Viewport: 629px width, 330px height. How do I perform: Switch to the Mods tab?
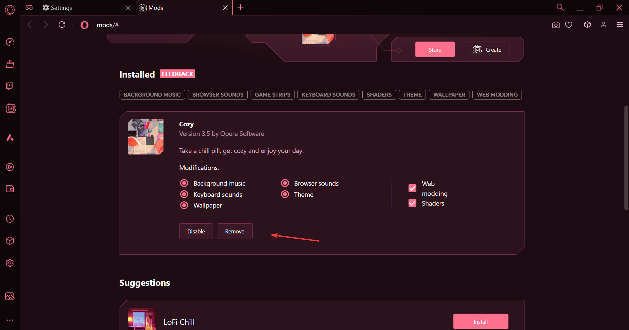point(184,8)
